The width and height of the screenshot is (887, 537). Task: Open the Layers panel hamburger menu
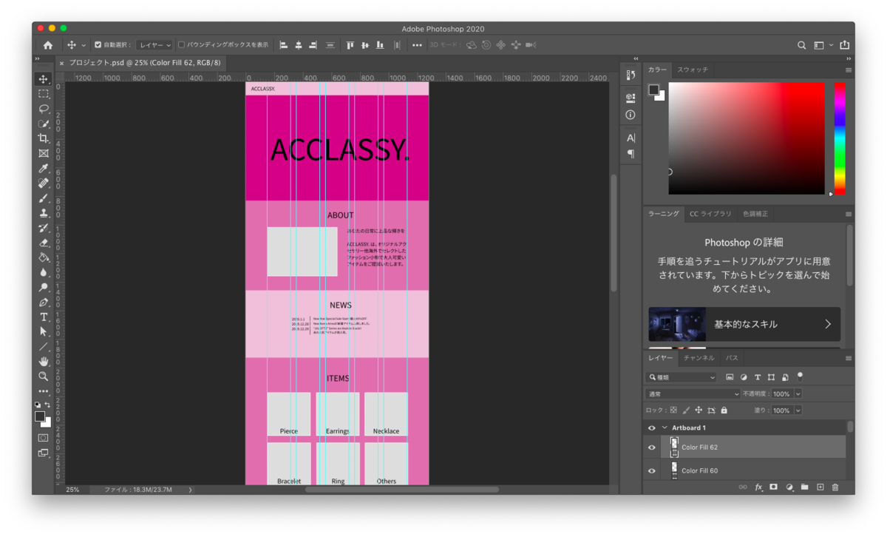point(849,358)
